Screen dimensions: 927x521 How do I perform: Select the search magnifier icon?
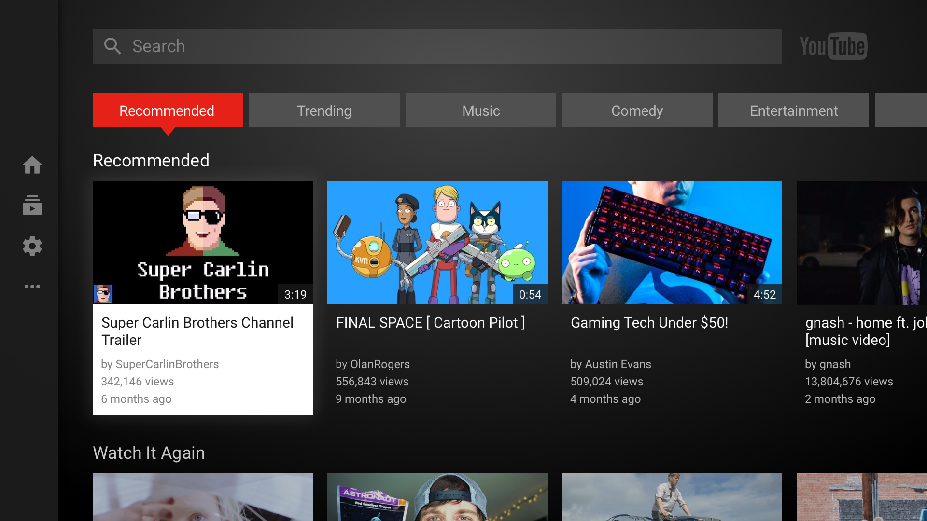point(112,45)
